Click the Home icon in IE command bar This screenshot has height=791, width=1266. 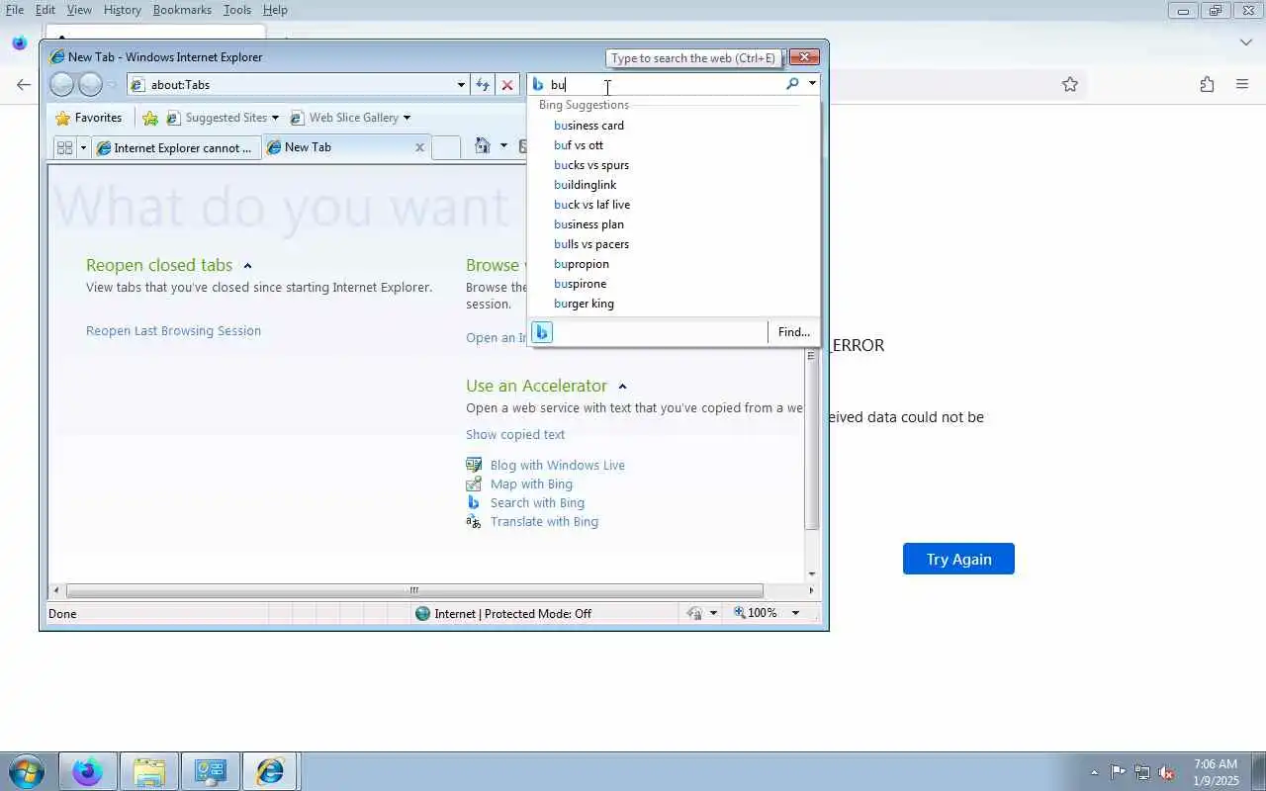(483, 146)
